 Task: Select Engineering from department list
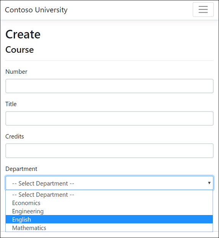[x=109, y=211]
